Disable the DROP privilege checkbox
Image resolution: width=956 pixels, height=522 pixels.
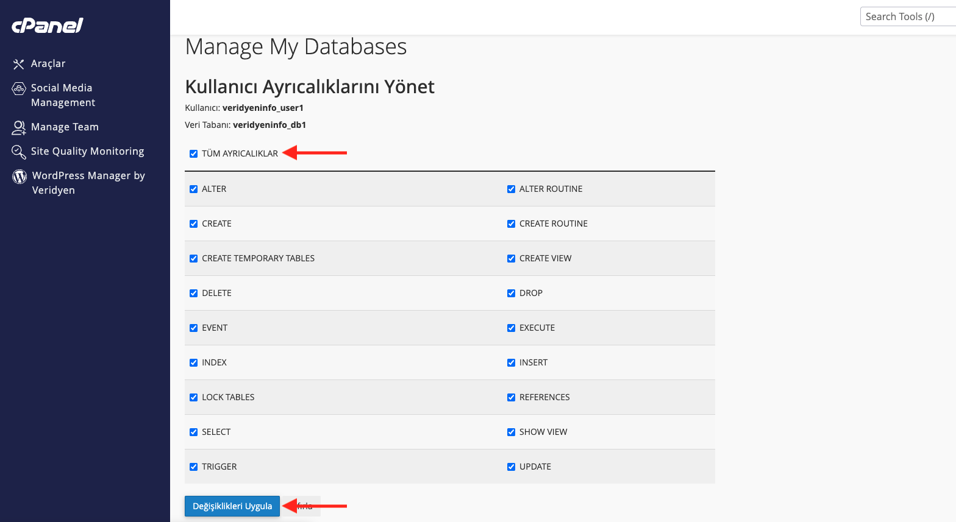pyautogui.click(x=512, y=294)
